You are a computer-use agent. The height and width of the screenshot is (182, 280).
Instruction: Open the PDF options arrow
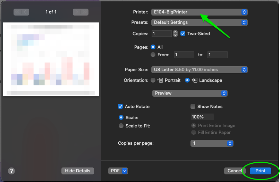click(x=125, y=171)
